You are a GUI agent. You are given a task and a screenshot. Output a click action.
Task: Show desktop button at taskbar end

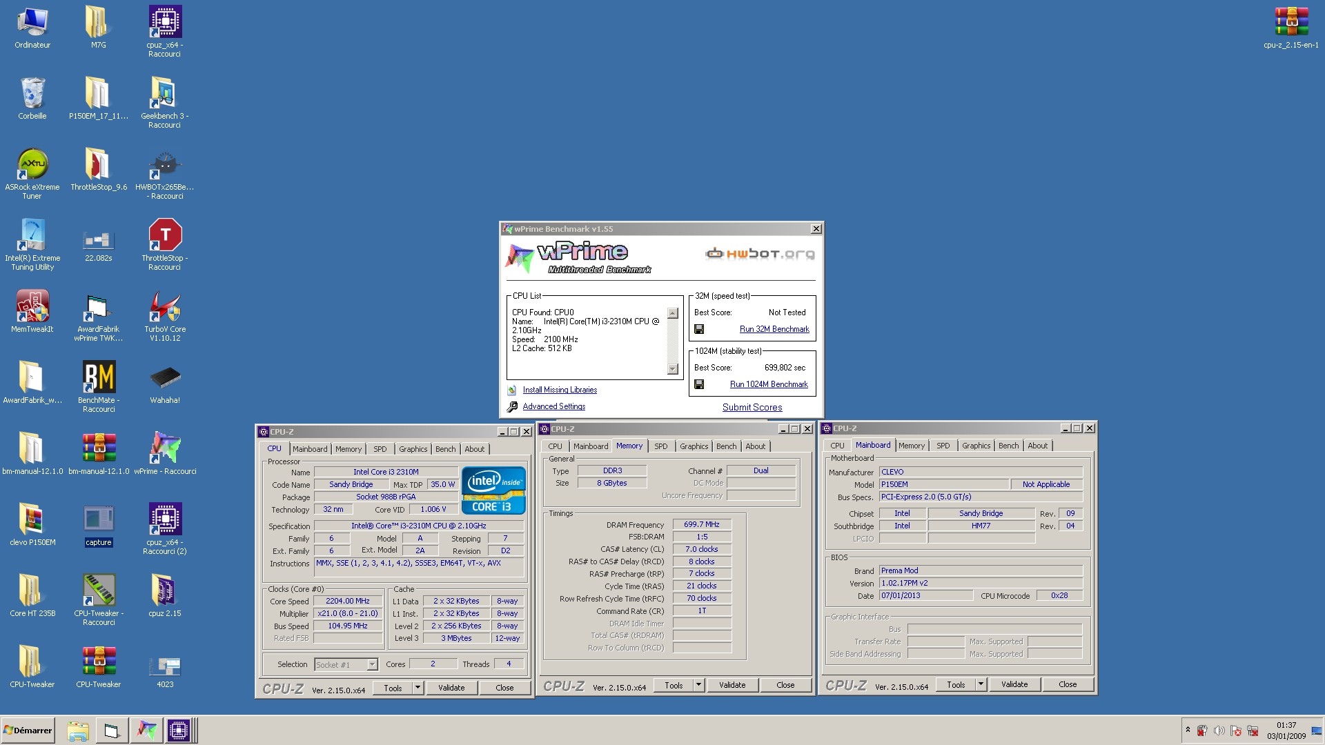(x=1317, y=731)
